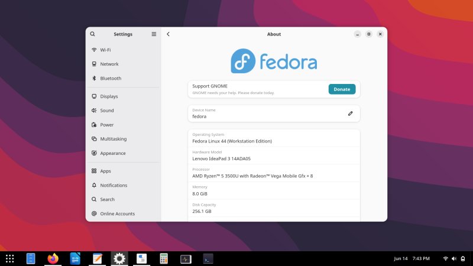The height and width of the screenshot is (266, 473).
Task: Click 'Lenovo IdeaPad 3 14ADA05' hardware model
Action: (221, 158)
